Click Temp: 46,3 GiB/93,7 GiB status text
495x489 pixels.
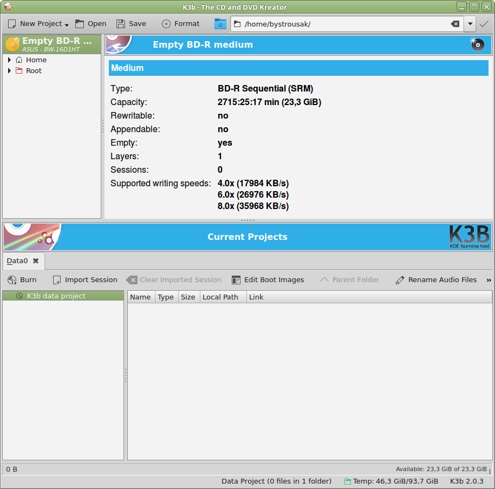click(x=395, y=481)
